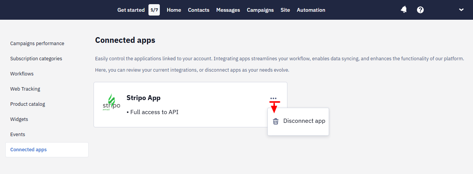Select Campaigns performance in the sidebar

point(37,44)
